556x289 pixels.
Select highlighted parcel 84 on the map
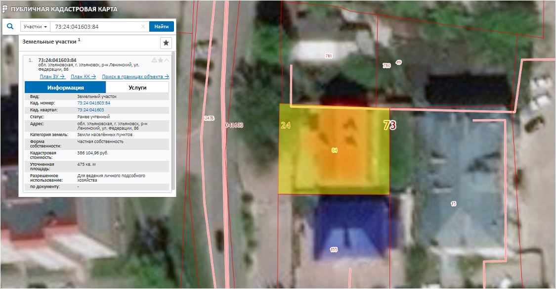pos(334,149)
